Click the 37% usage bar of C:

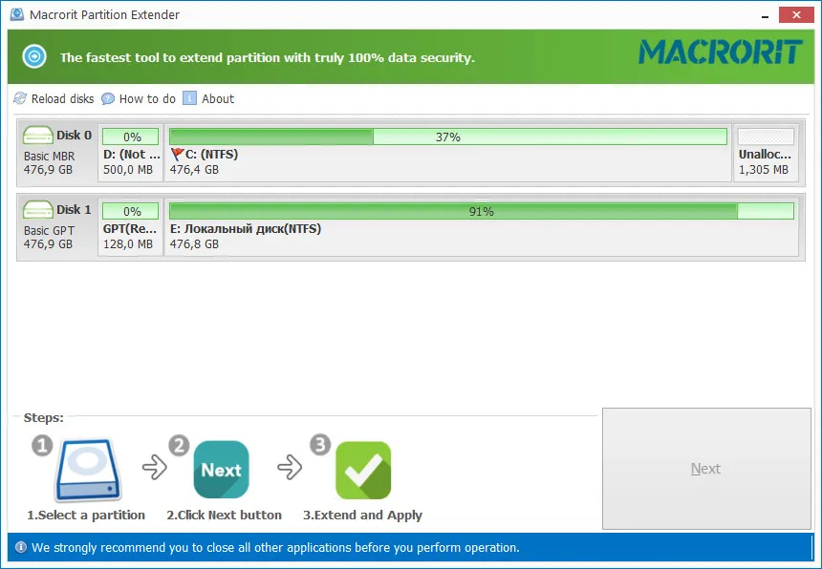coord(448,137)
